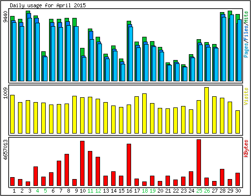251x196 pixels.
Task: Click day label 16 on the x-axis
Action: (129, 191)
